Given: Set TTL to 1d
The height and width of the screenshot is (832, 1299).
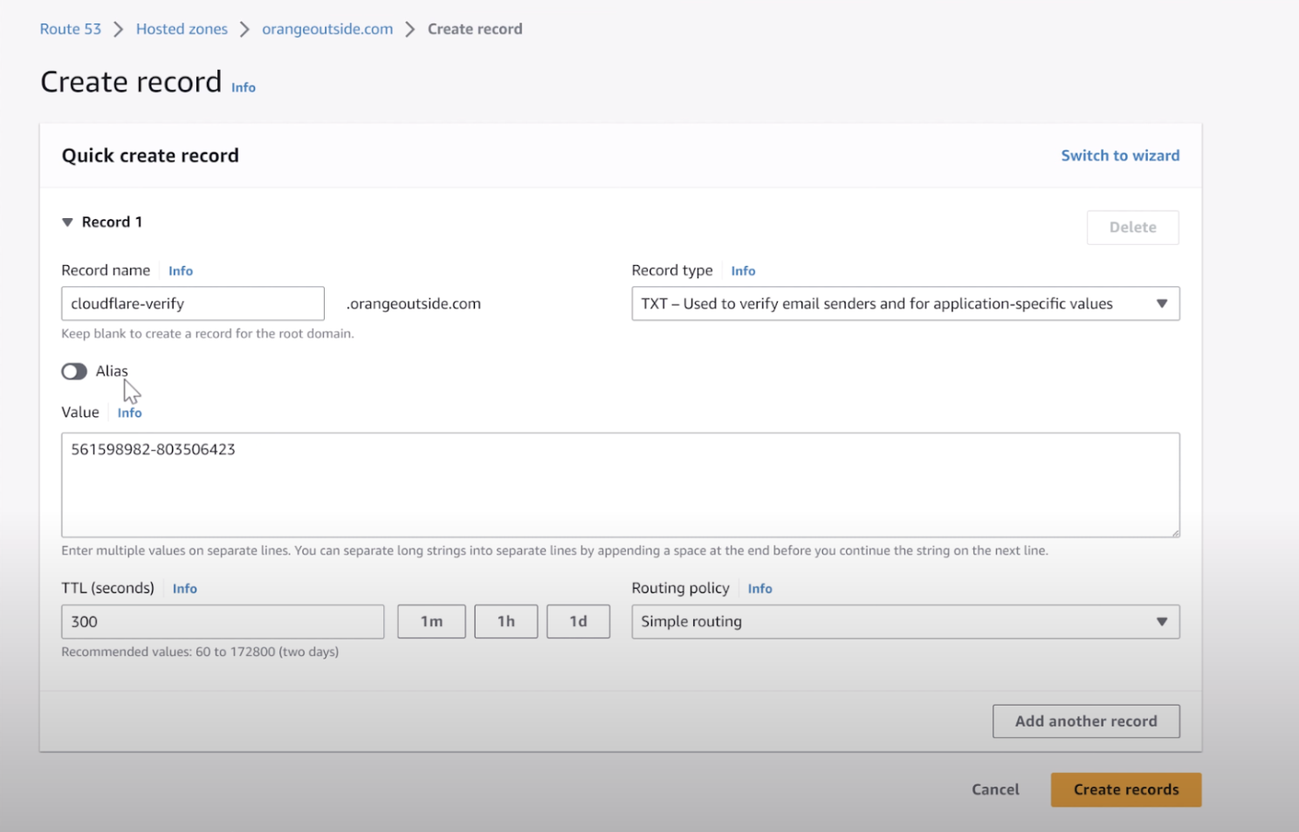Looking at the screenshot, I should pyautogui.click(x=578, y=622).
